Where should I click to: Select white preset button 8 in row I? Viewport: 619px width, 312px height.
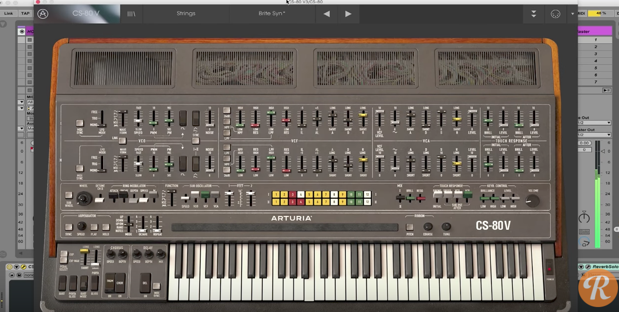334,195
